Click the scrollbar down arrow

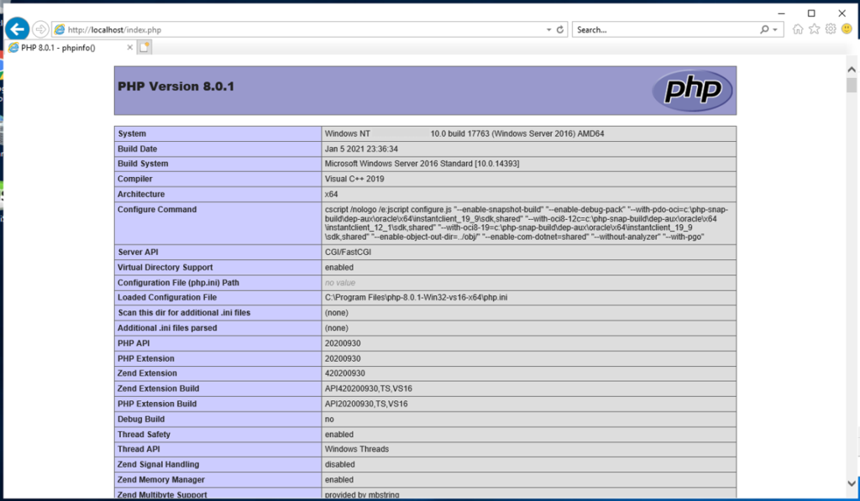point(852,484)
